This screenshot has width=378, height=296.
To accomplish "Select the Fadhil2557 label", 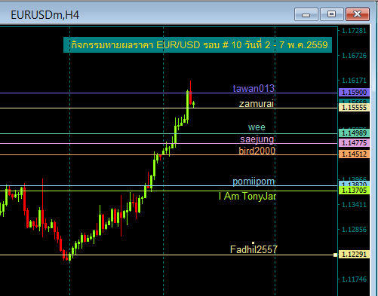I will pos(254,249).
